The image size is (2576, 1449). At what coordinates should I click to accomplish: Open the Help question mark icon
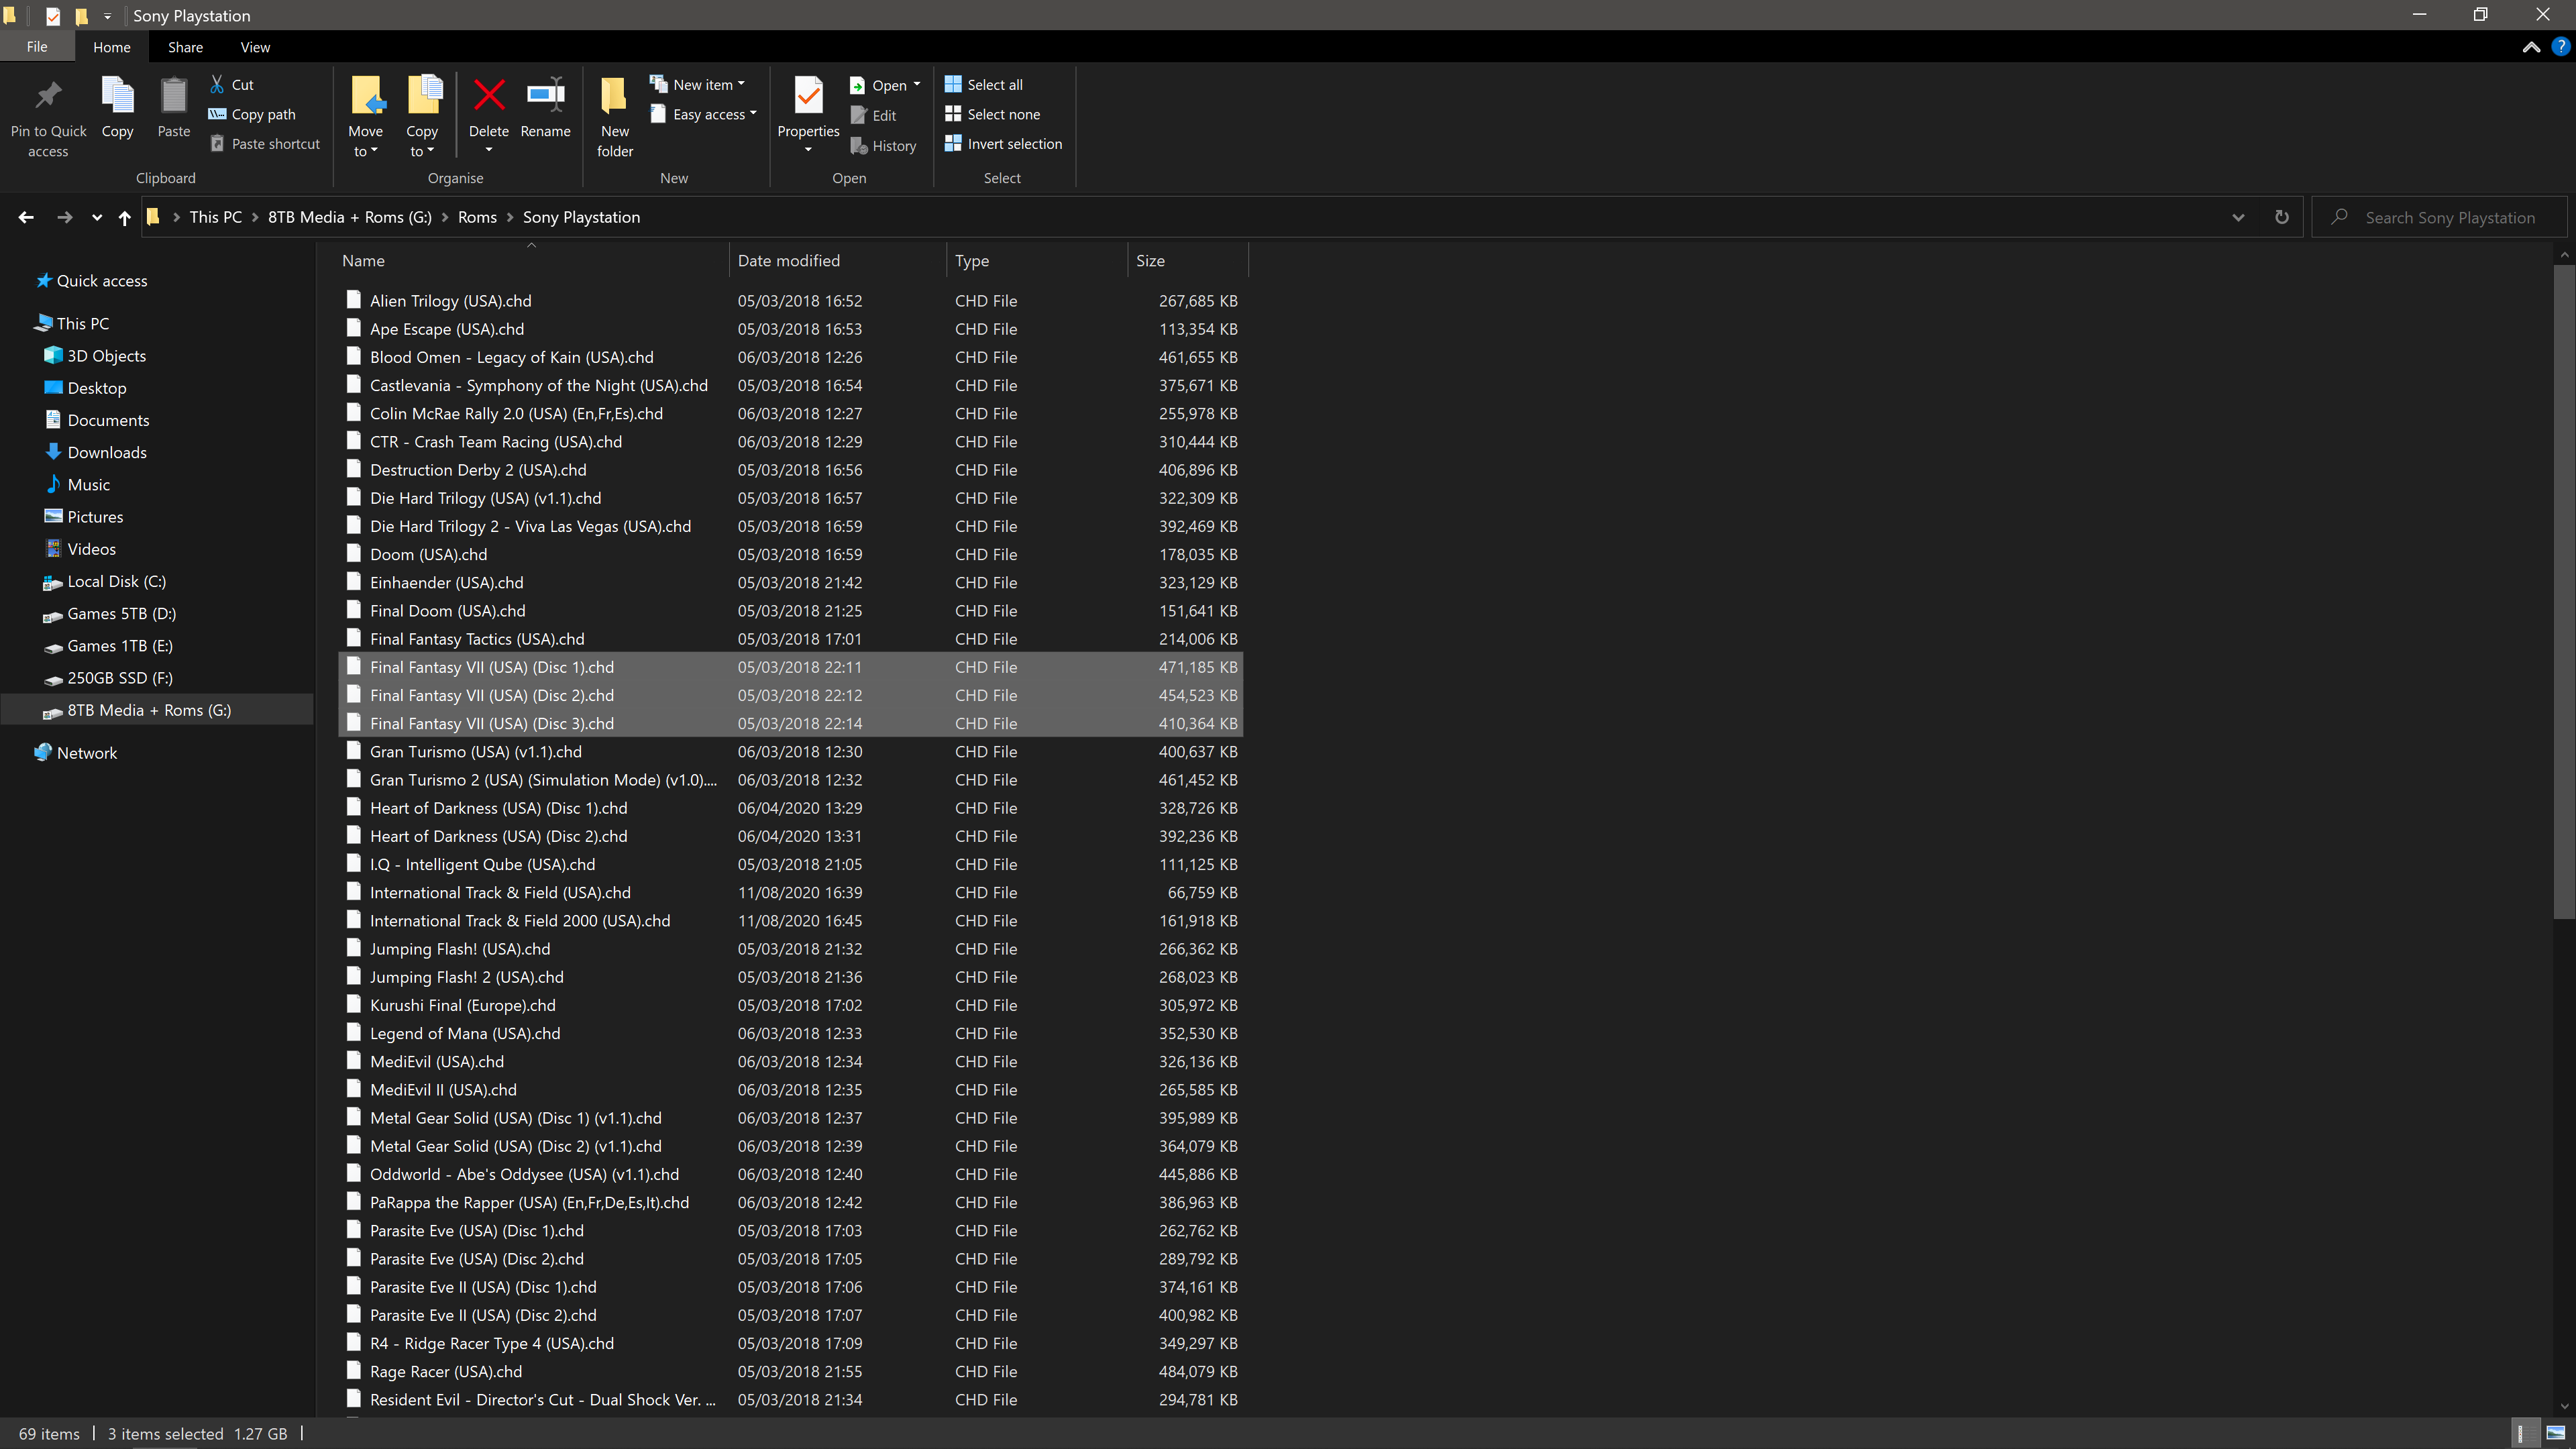(2560, 47)
